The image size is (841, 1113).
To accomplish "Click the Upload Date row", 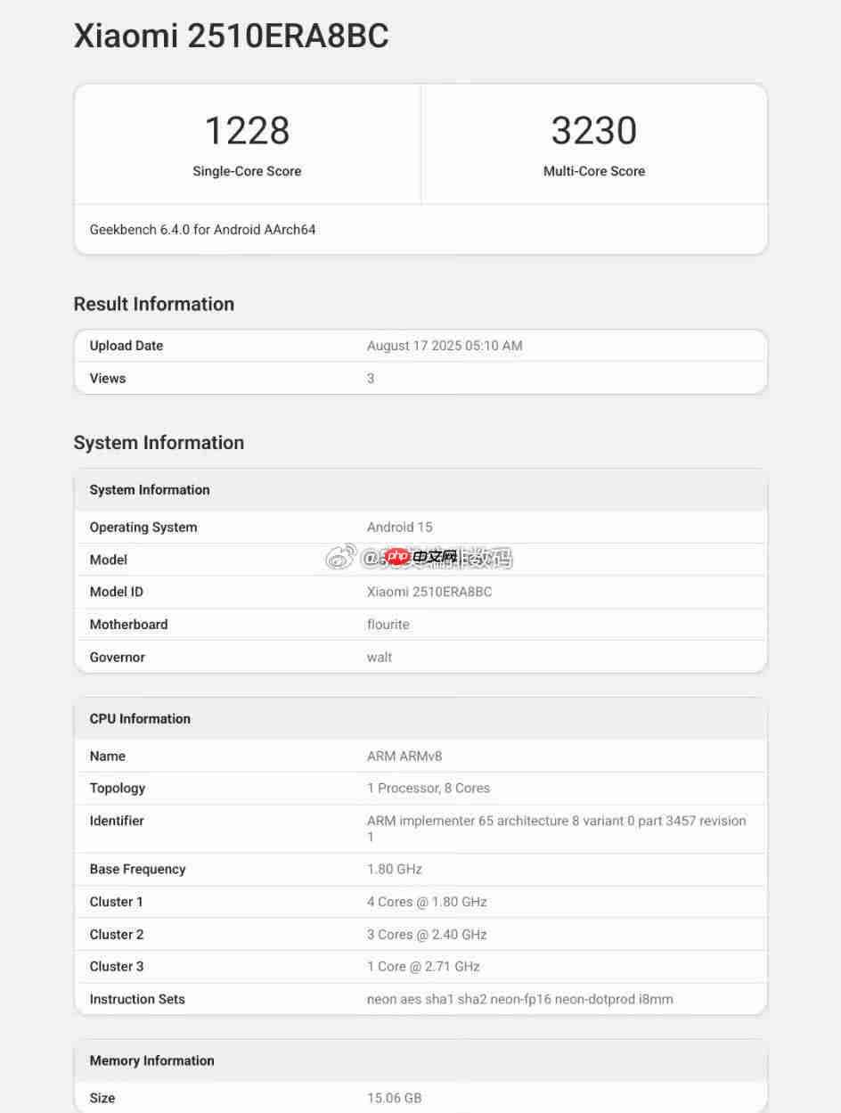I will click(x=419, y=346).
